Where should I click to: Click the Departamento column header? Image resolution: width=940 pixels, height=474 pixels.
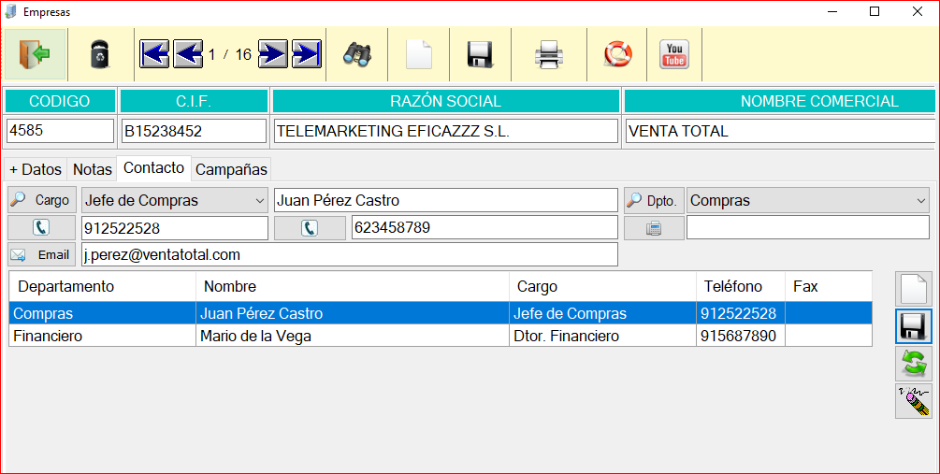[103, 286]
